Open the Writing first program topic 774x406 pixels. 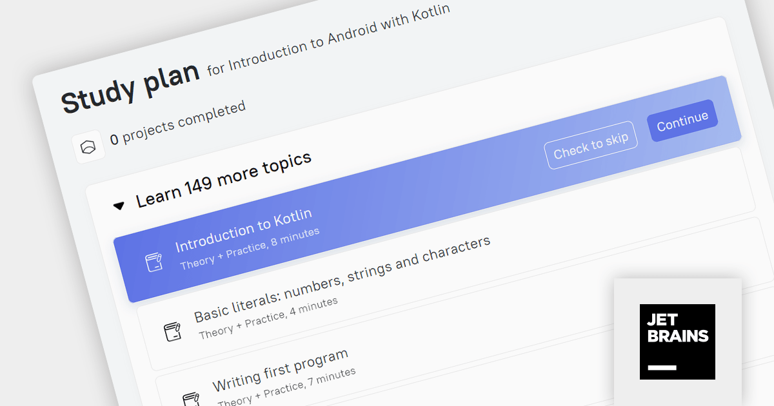281,371
